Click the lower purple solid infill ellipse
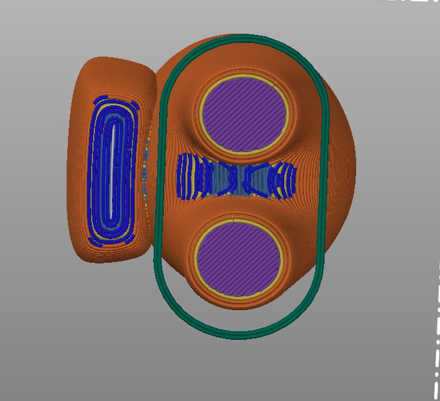The width and height of the screenshot is (440, 401). pyautogui.click(x=239, y=259)
